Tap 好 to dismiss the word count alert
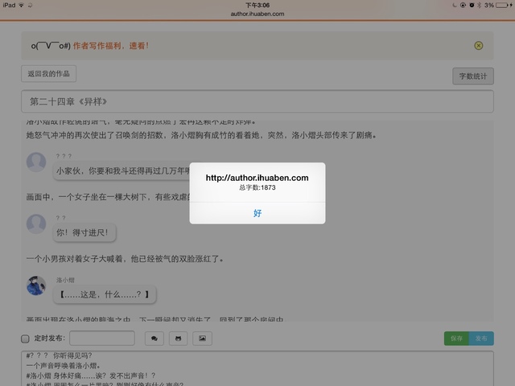The image size is (515, 386). click(257, 213)
